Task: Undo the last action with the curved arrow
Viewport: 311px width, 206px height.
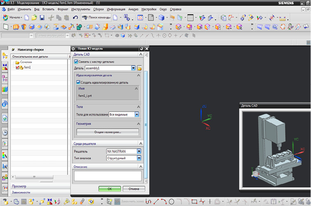Action: pos(75,18)
